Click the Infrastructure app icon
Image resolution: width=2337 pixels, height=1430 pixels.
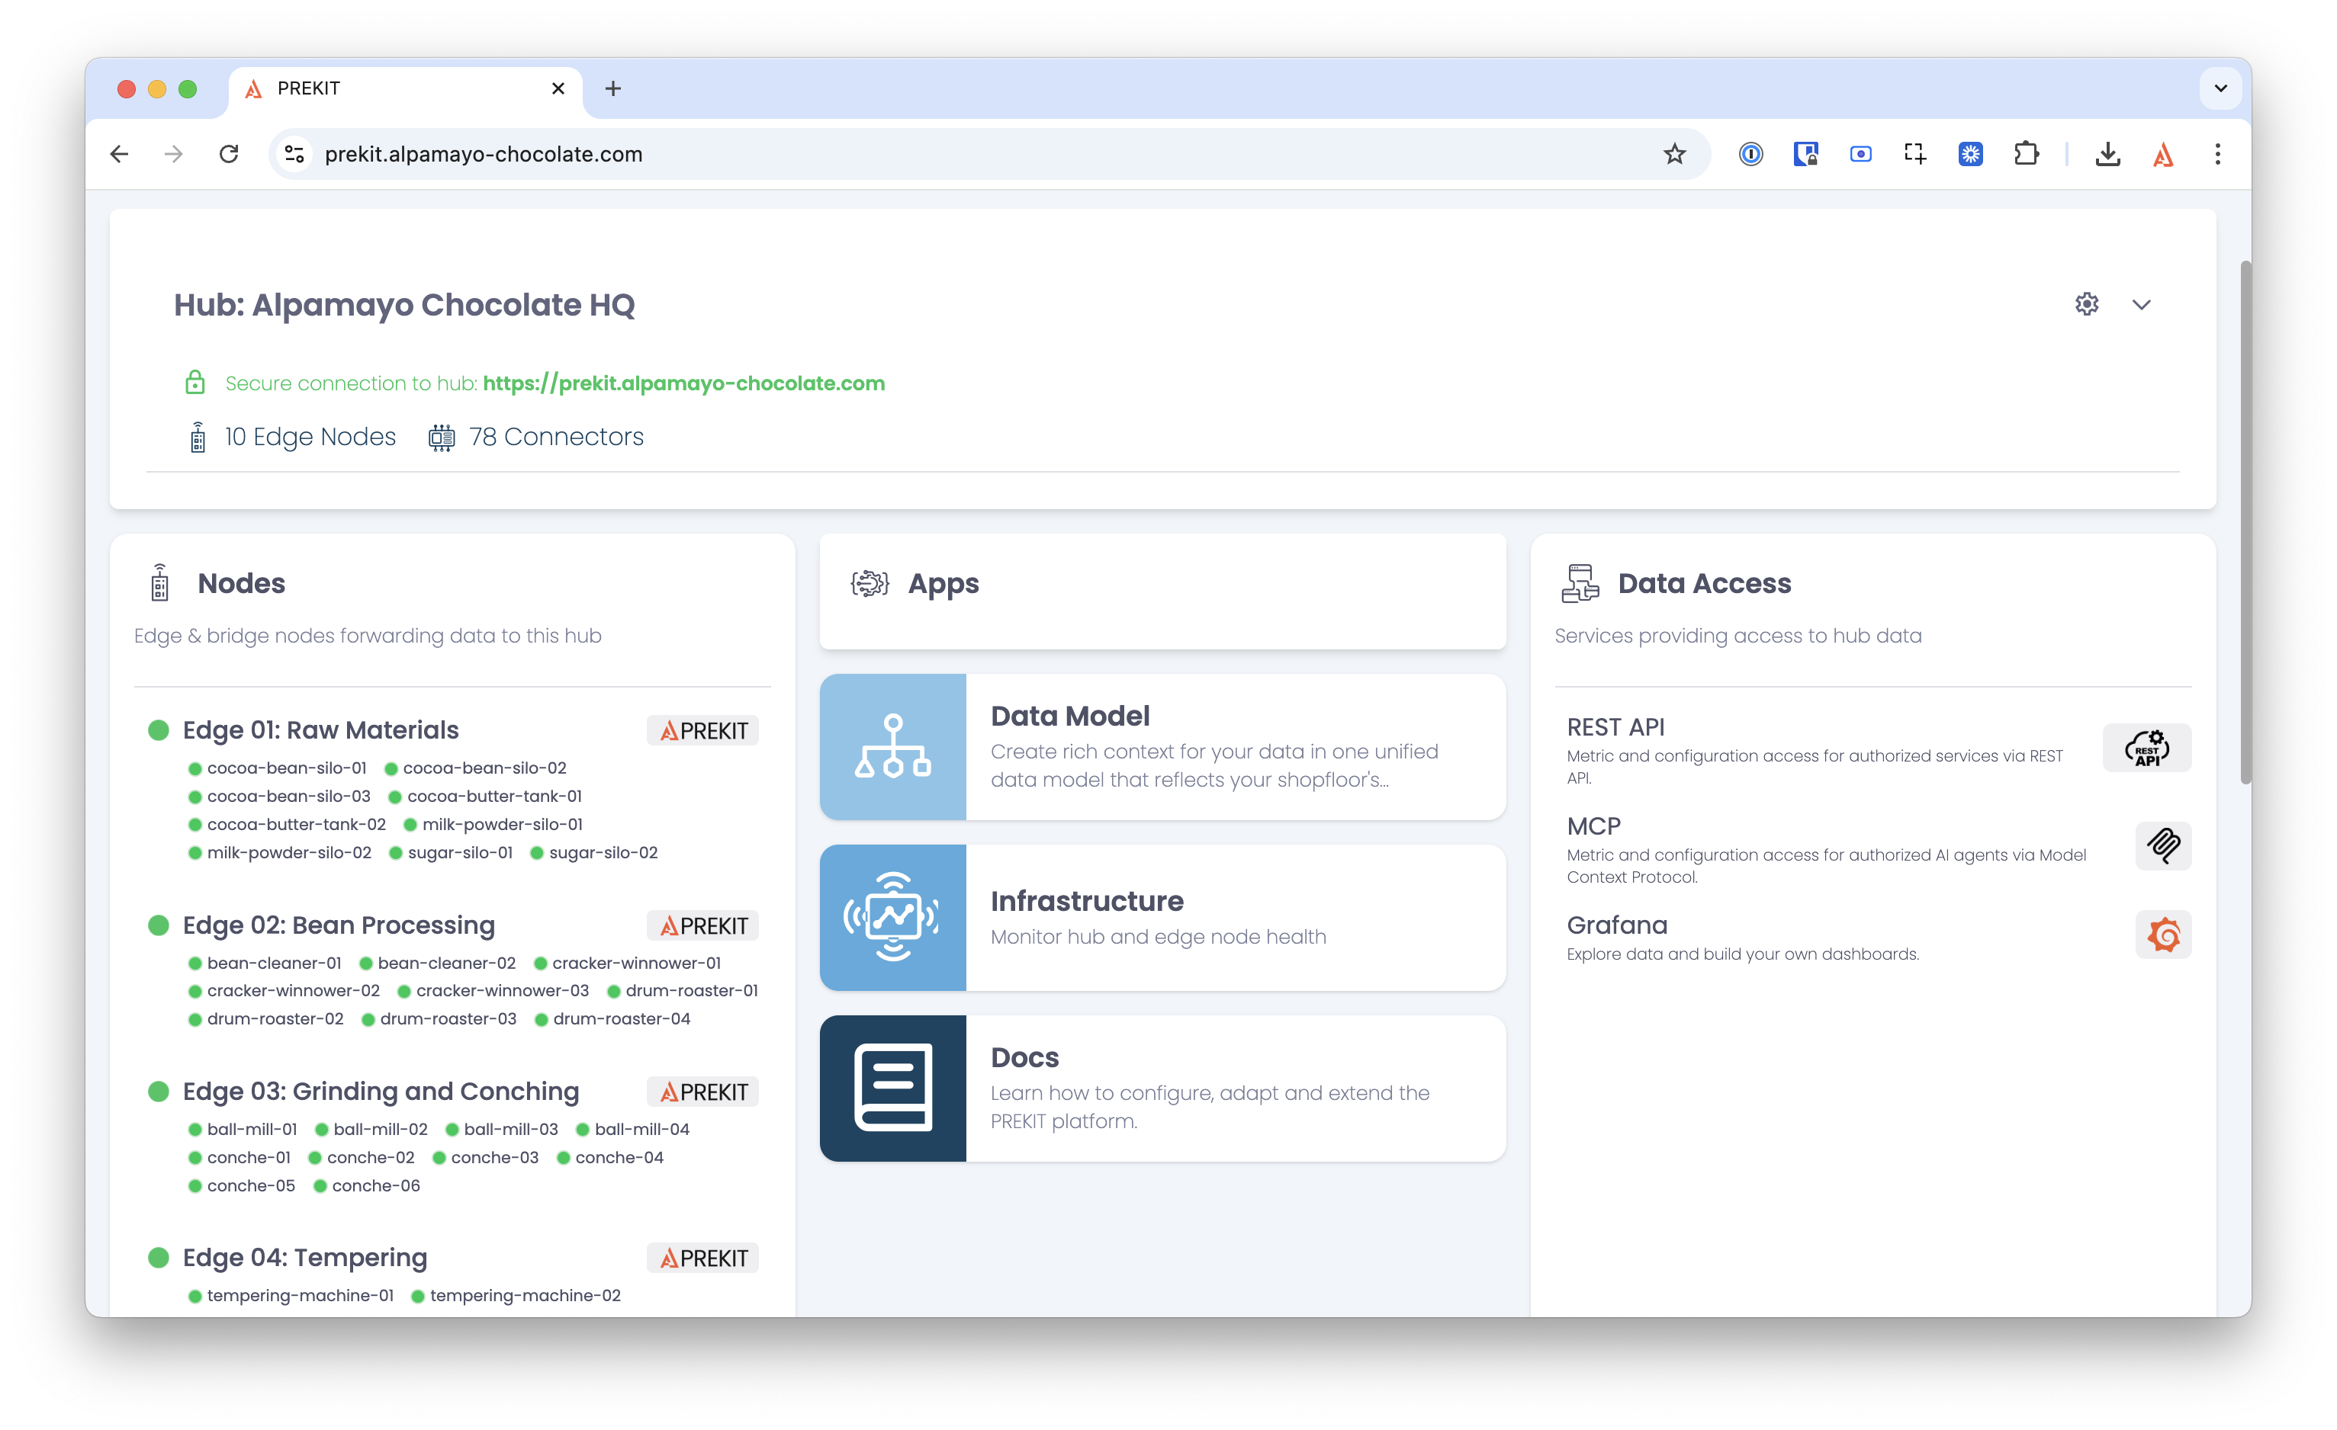pyautogui.click(x=892, y=916)
